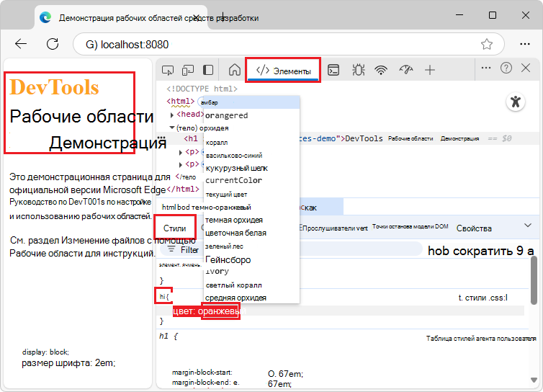
Task: Choose кукурузный шелк suggestion
Action: pos(252,168)
